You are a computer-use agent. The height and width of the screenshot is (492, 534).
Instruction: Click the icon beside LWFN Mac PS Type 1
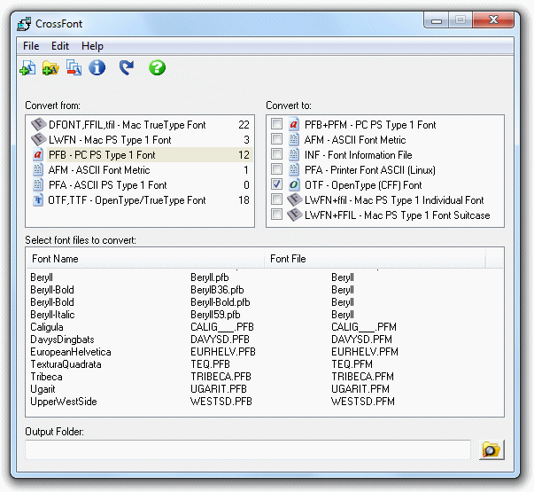(x=38, y=139)
